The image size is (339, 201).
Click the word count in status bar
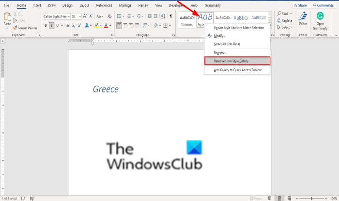(9, 199)
